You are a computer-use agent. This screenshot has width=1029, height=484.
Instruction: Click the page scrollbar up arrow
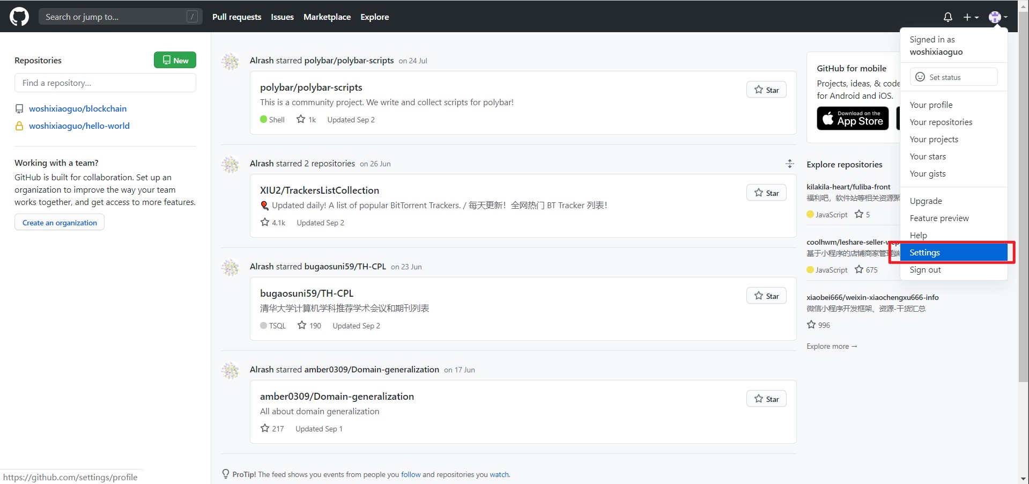pyautogui.click(x=1023, y=5)
